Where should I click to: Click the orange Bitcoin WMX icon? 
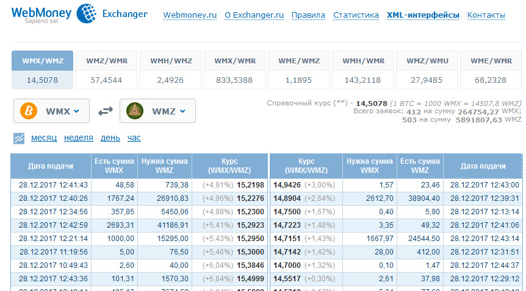coord(29,111)
